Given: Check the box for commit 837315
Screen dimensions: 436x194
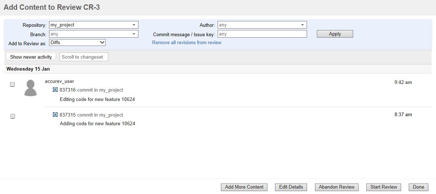Looking at the screenshot, I should point(13,116).
